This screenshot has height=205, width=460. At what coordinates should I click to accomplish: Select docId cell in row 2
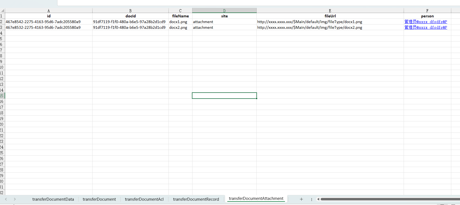(130, 22)
